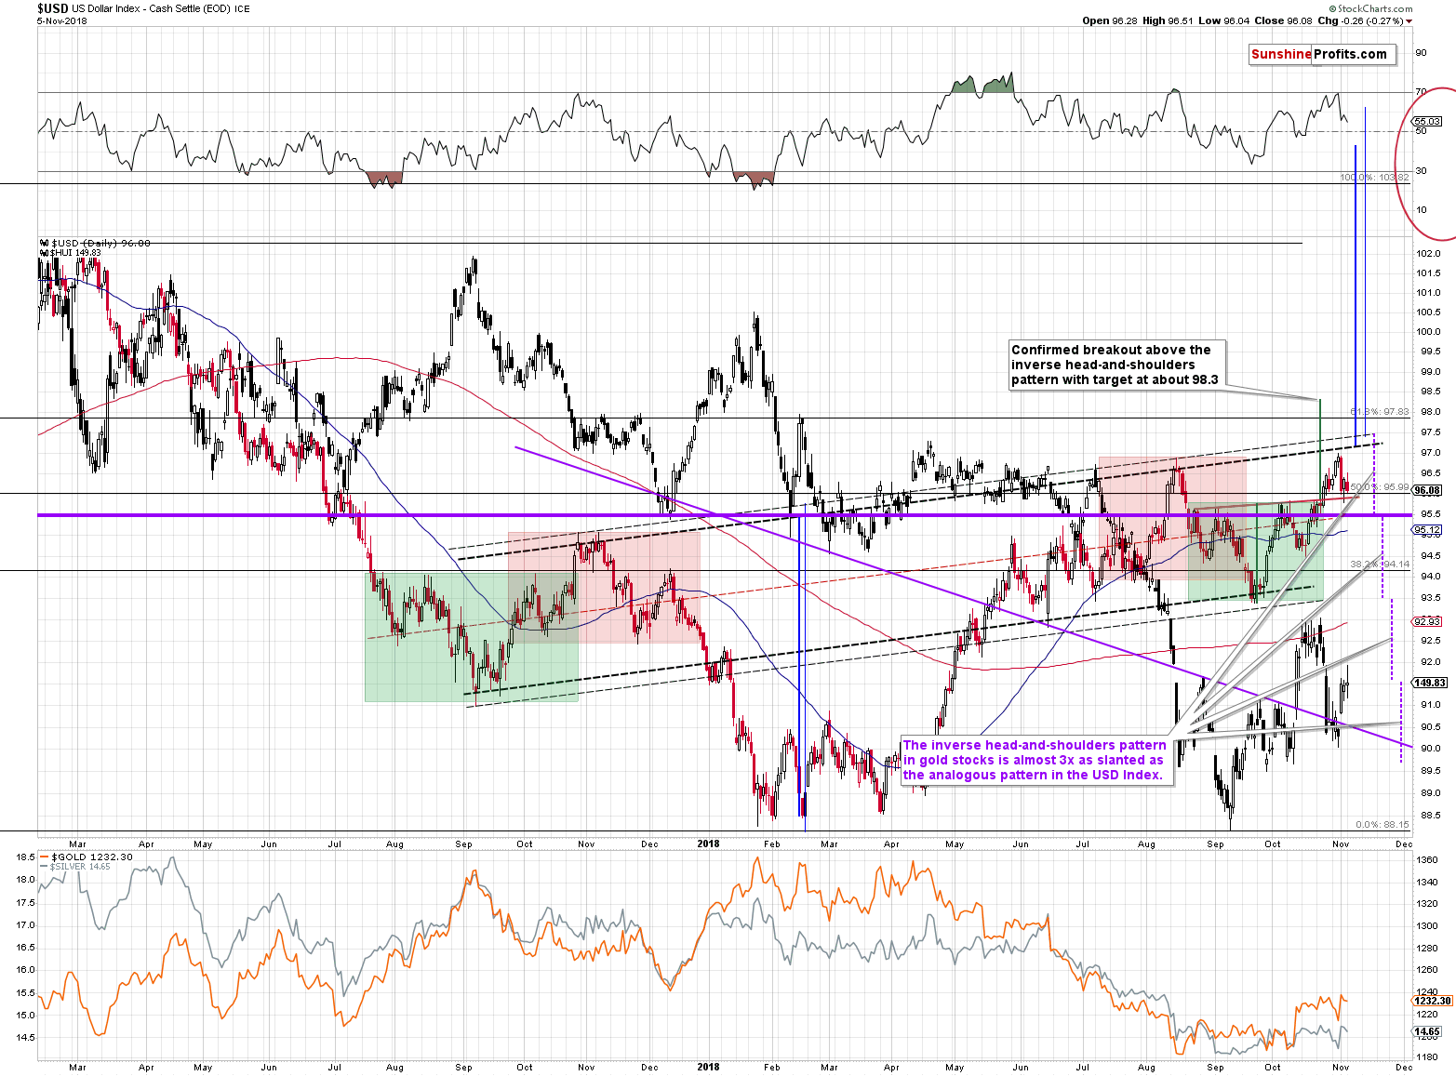The image size is (1456, 1076).
Task: Click the '$GOLD 1232.30' legend entry
Action: [x=86, y=857]
